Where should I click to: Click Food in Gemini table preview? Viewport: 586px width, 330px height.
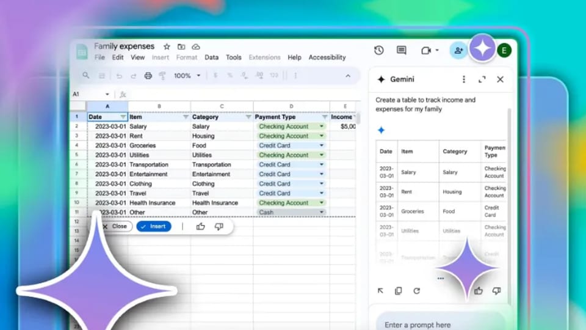449,211
